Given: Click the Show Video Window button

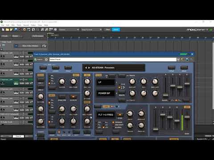Looking at the screenshot, I should point(30,46).
